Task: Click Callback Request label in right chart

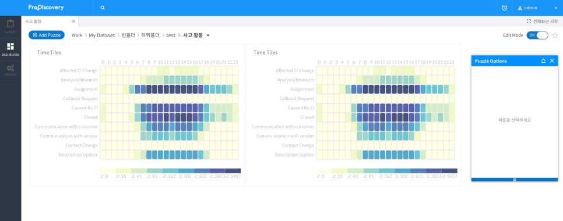Action: tap(297, 98)
